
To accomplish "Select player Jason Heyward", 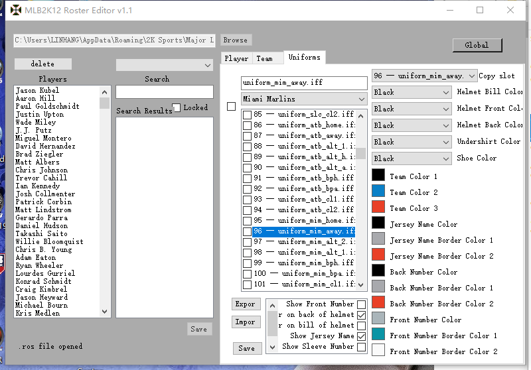I will pyautogui.click(x=42, y=297).
